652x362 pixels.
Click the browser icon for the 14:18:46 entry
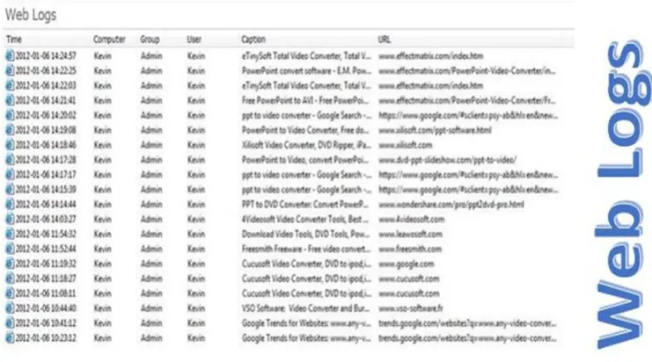(10, 145)
